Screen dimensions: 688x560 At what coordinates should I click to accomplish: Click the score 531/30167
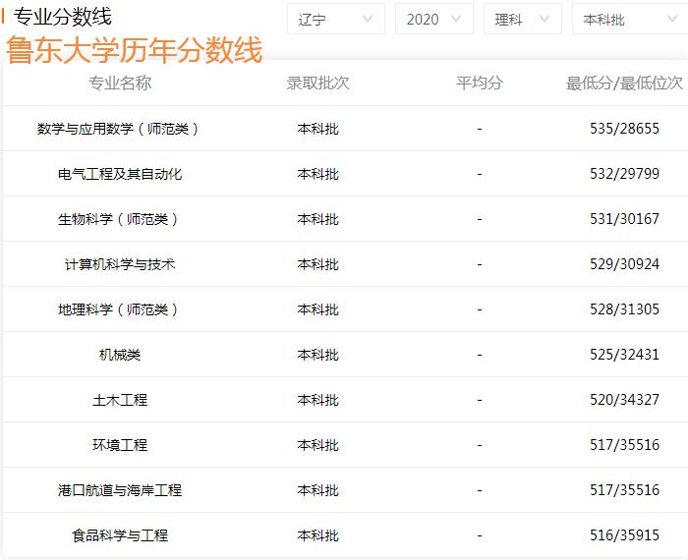(624, 219)
